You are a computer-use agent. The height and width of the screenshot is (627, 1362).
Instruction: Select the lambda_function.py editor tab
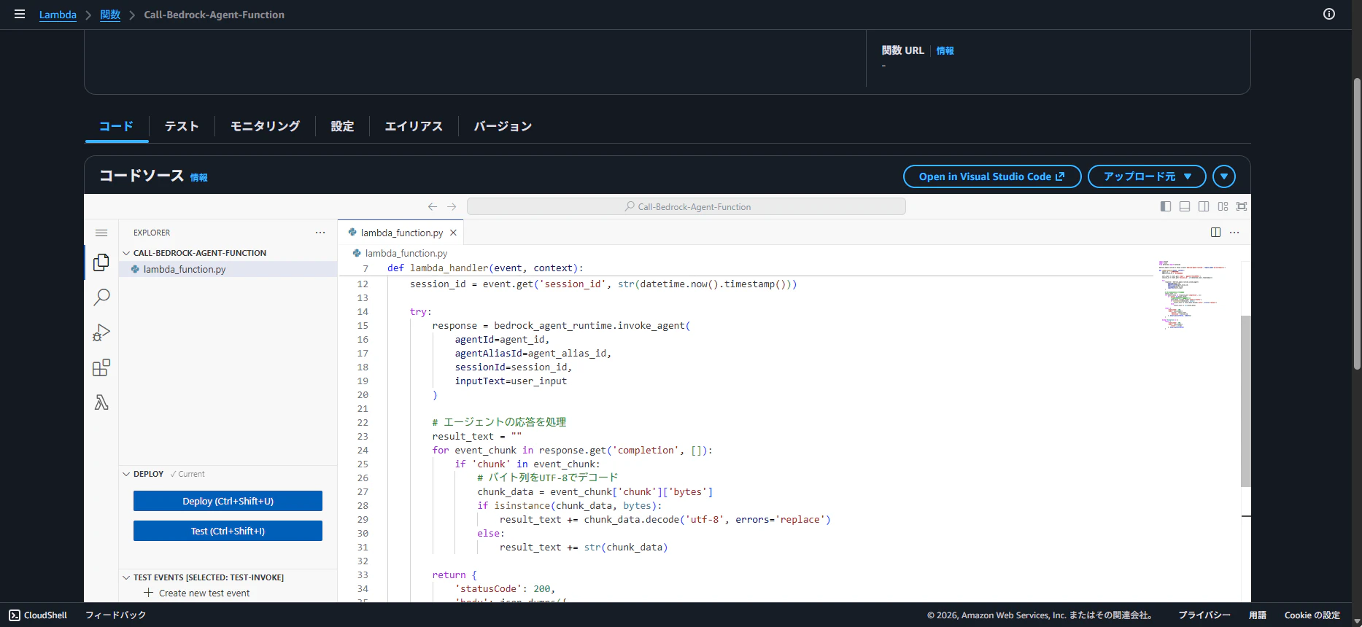[x=401, y=233]
